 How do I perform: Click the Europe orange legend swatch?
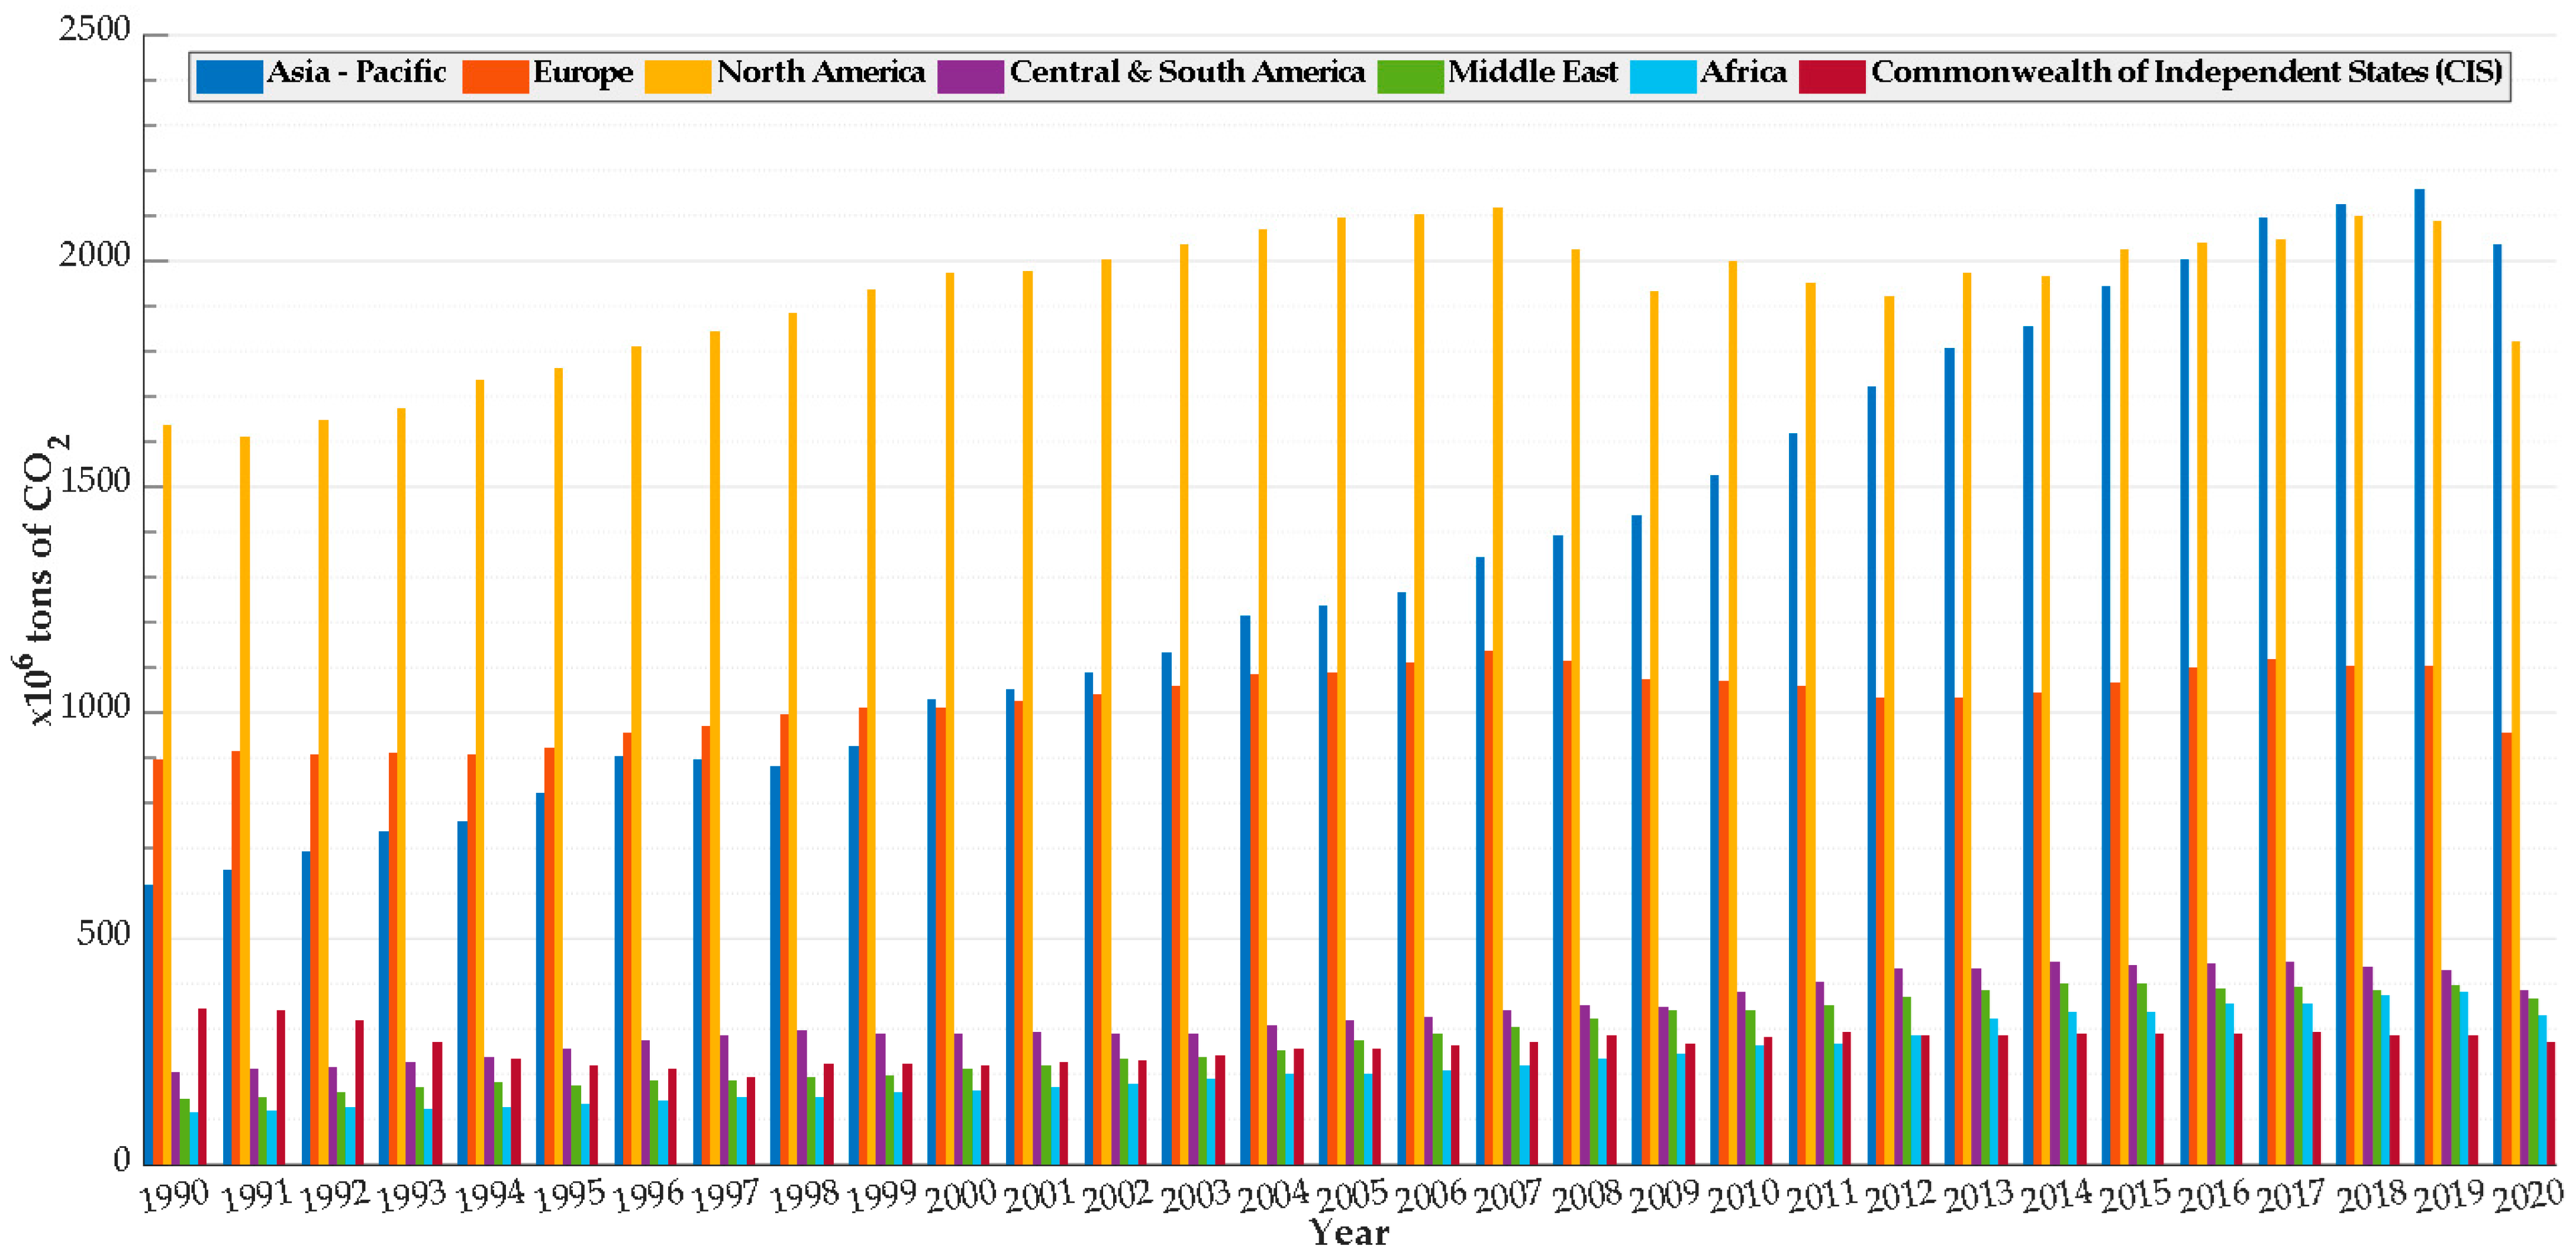495,76
